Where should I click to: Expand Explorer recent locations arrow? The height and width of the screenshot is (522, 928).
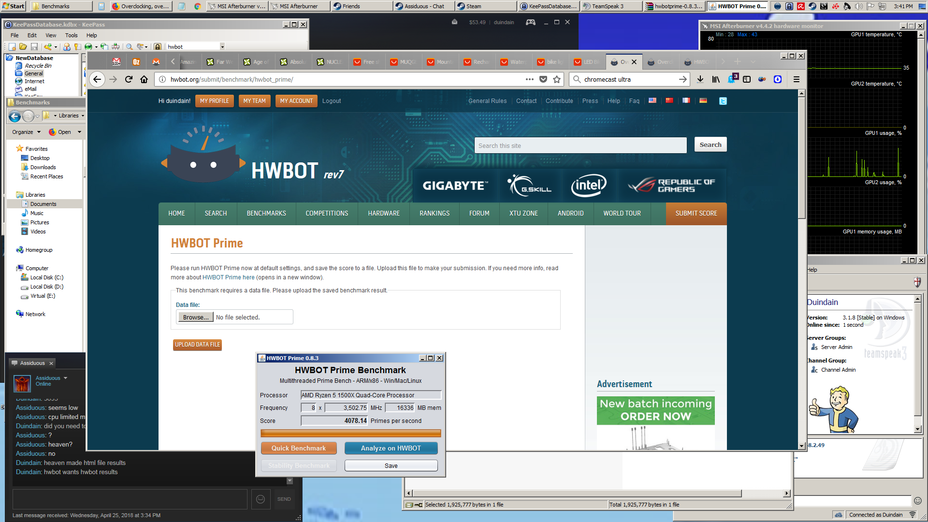pyautogui.click(x=37, y=116)
